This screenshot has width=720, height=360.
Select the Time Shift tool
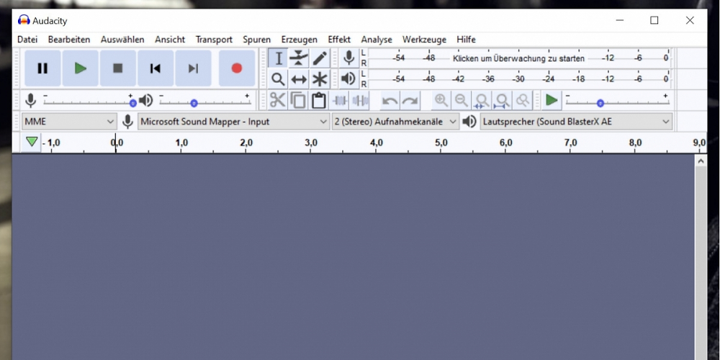(299, 79)
